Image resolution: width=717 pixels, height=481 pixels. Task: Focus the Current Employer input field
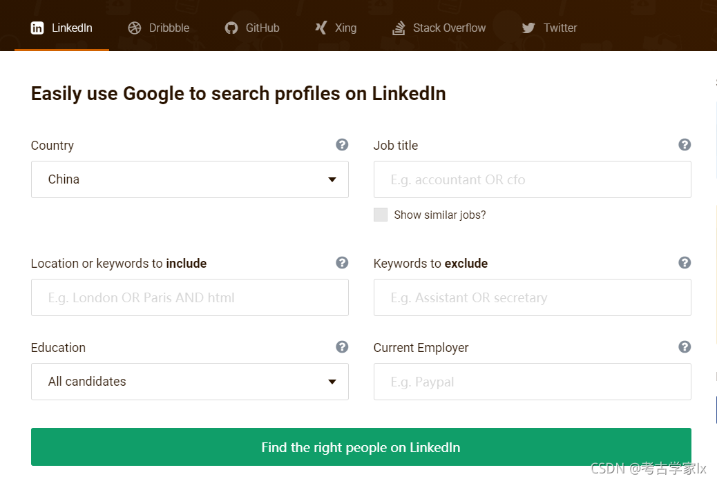tap(533, 382)
